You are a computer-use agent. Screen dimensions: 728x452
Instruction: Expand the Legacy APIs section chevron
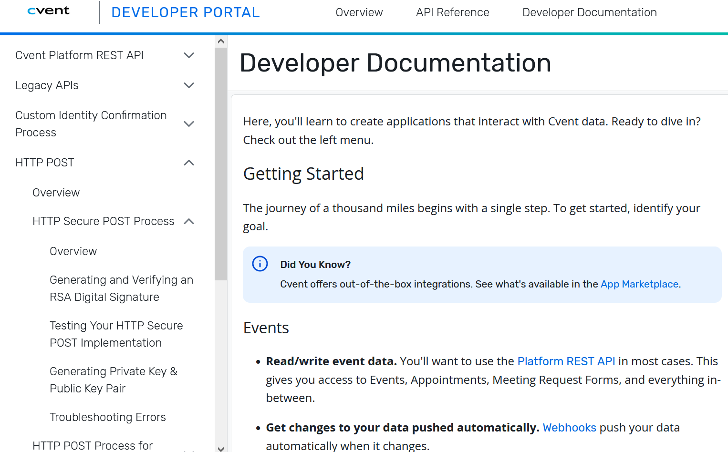pos(189,85)
